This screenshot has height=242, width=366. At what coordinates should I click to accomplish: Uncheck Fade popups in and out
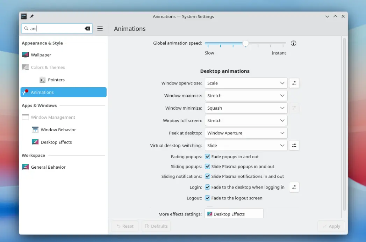tap(207, 157)
